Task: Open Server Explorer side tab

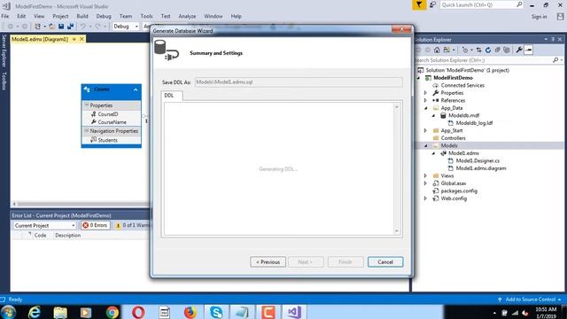Action: (x=4, y=51)
